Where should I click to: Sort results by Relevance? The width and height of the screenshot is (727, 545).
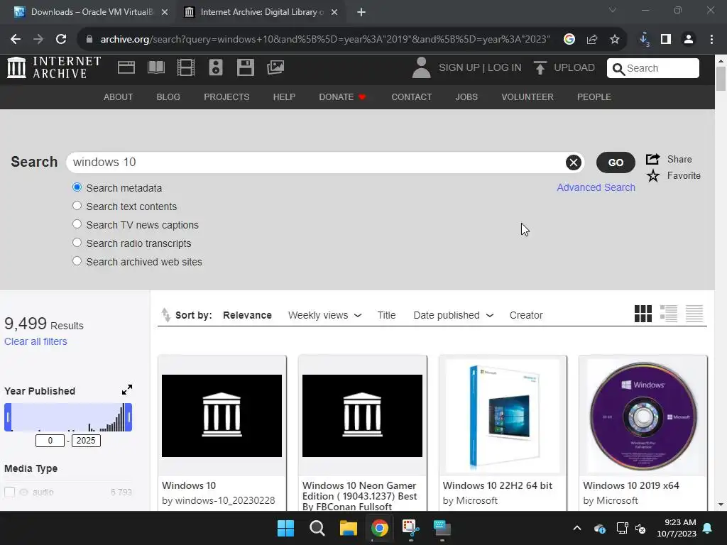(247, 315)
